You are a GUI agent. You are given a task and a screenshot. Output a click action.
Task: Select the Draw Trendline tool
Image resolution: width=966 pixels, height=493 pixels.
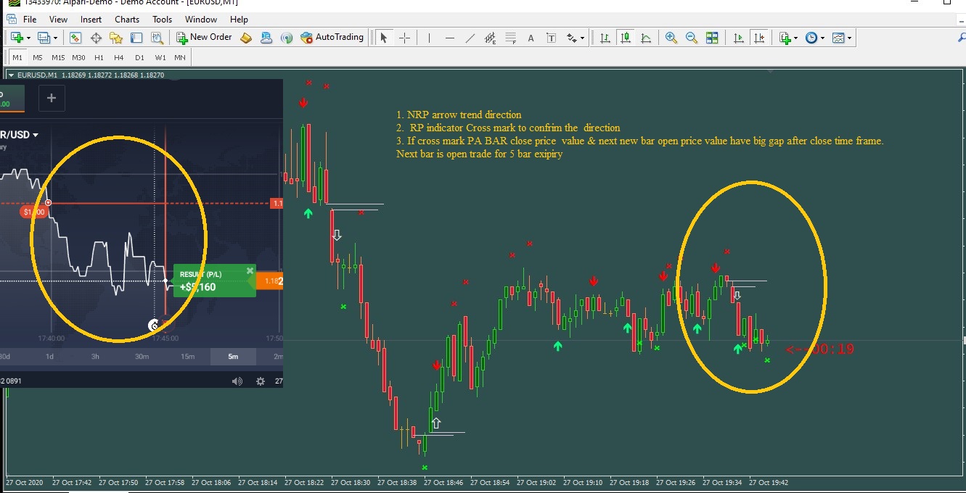tap(470, 38)
